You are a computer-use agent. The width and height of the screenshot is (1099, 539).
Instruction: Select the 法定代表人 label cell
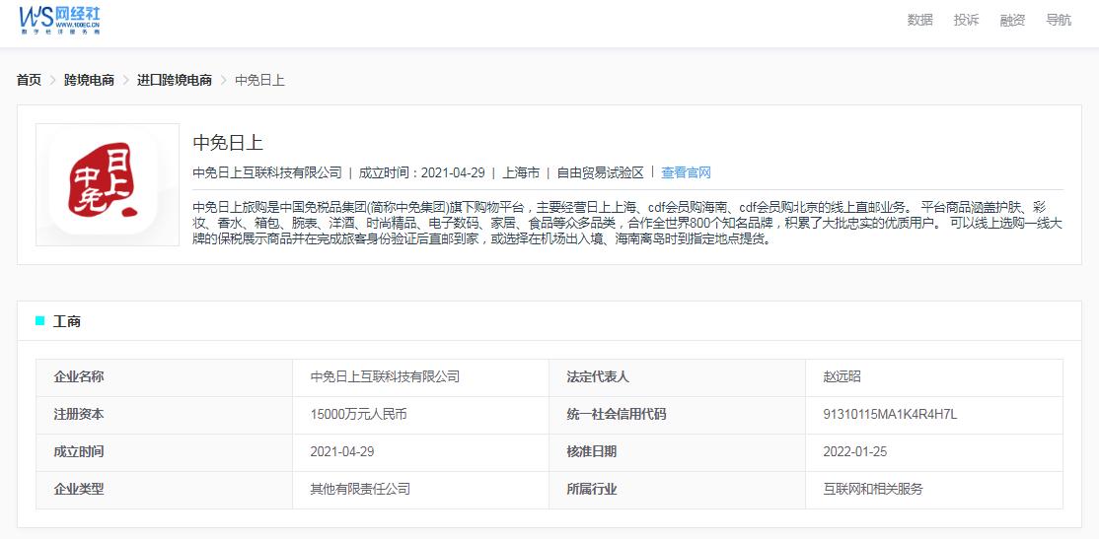click(x=677, y=377)
